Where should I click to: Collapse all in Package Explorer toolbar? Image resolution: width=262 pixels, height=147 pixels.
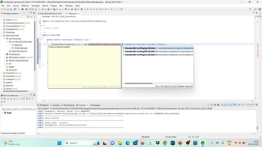pyautogui.click(x=28, y=17)
